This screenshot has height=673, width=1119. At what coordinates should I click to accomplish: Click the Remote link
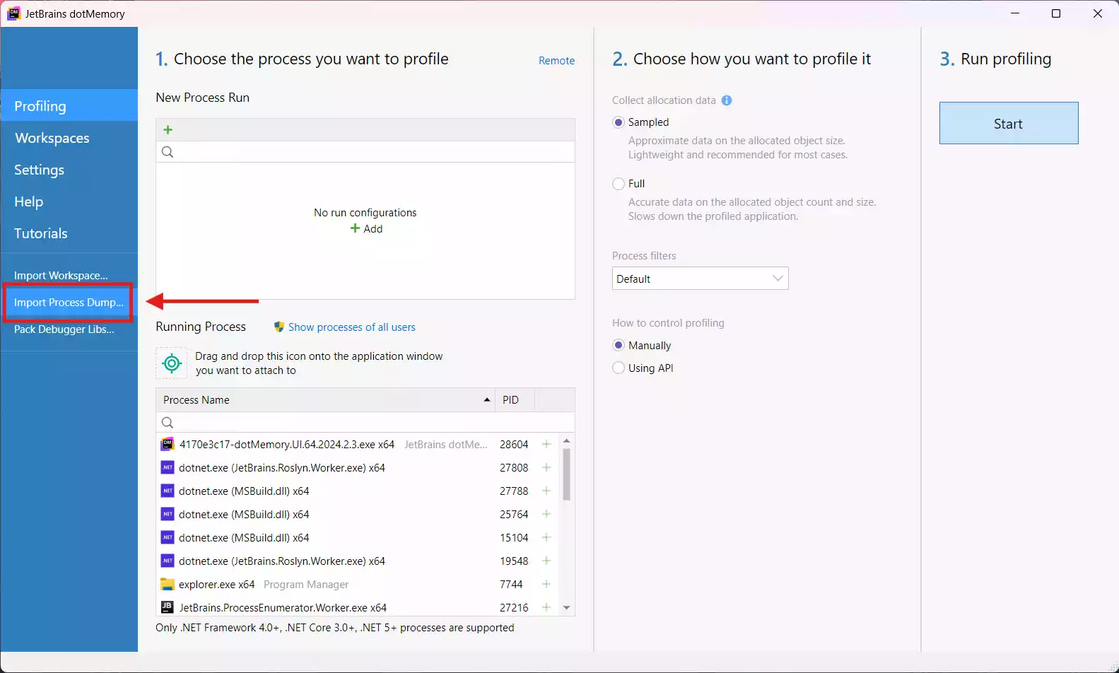(556, 61)
